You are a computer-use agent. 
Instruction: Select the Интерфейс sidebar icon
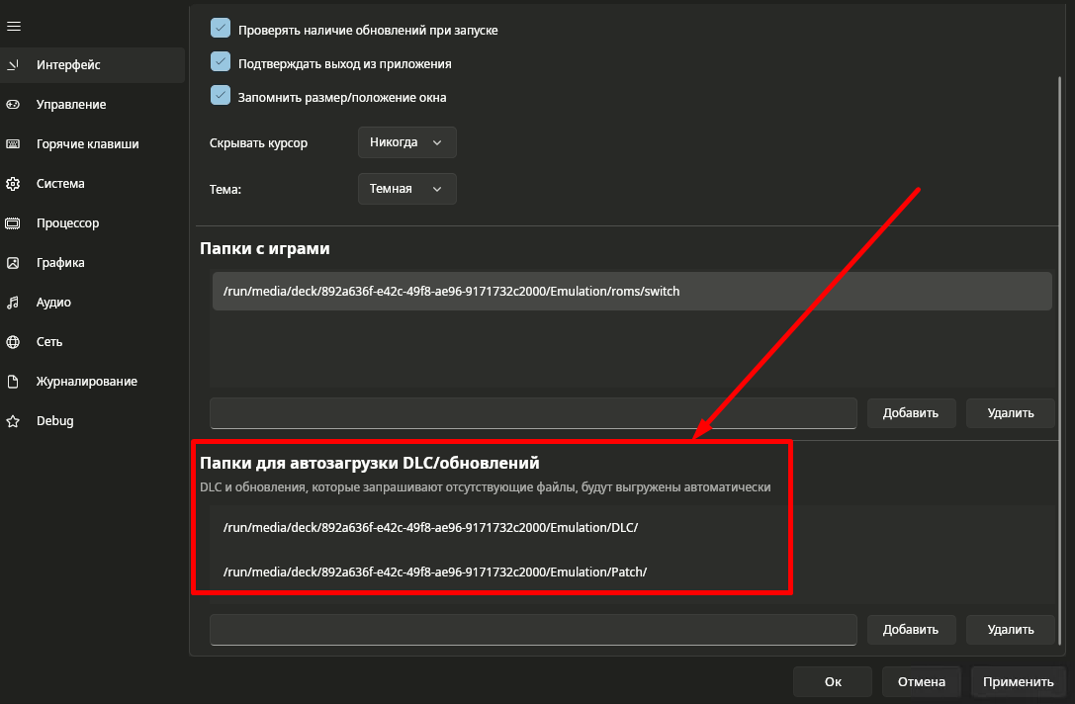(14, 65)
